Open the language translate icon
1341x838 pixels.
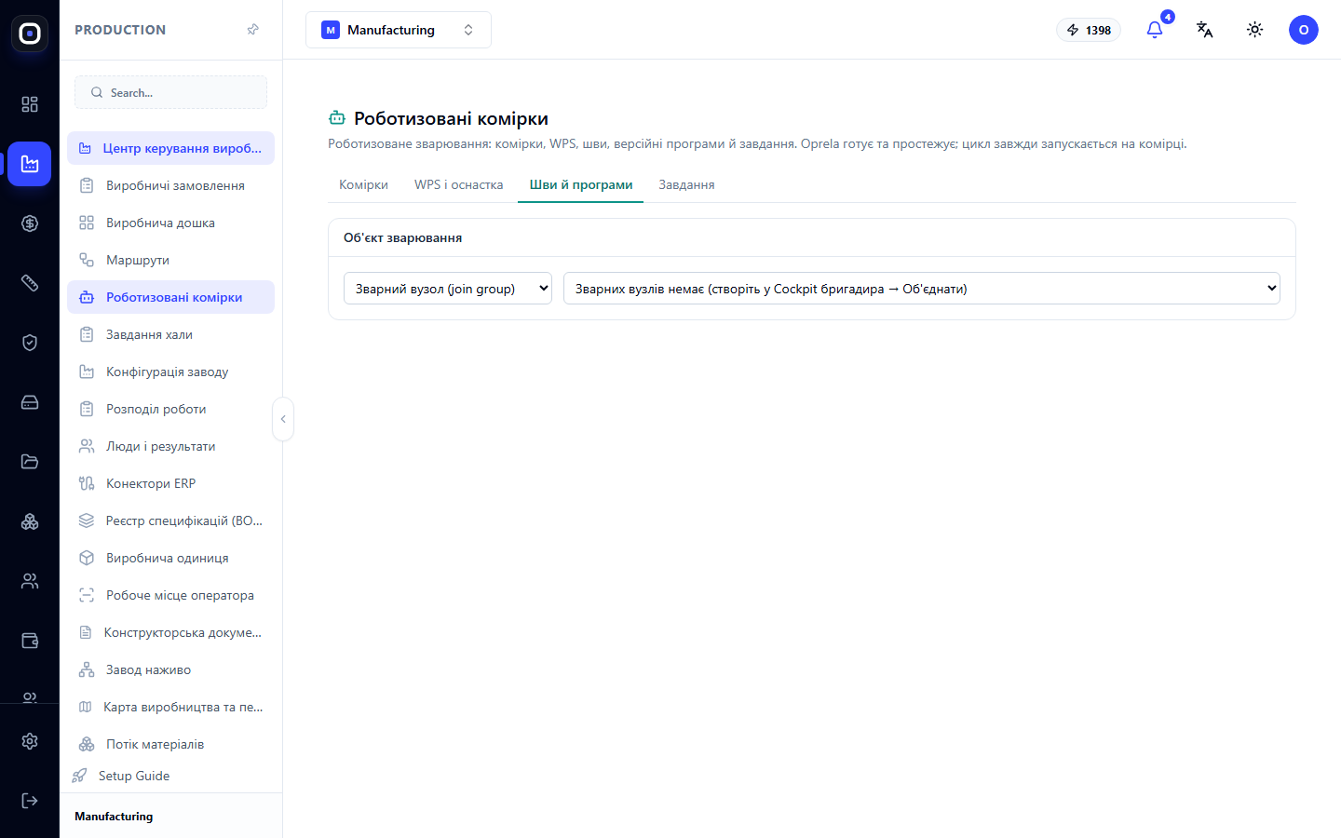(1205, 30)
